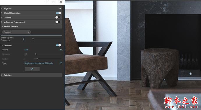Viewport: 201px width, 110px height.
Task: Click the denoiser refresh update button
Action: [x=32, y=69]
